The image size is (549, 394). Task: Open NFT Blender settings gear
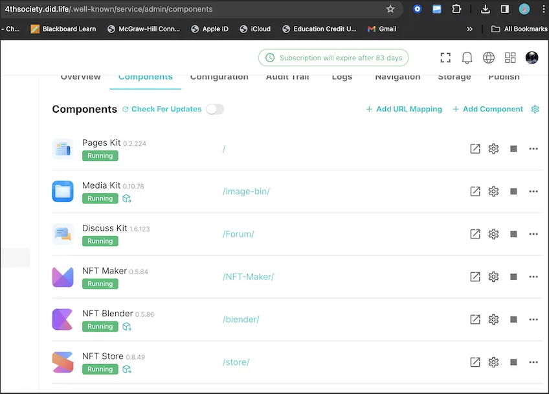coord(493,319)
